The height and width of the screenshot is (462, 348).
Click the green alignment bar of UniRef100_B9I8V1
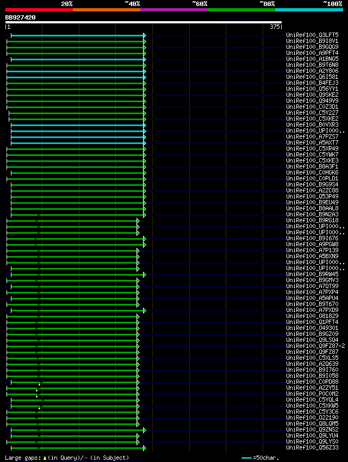click(x=75, y=41)
